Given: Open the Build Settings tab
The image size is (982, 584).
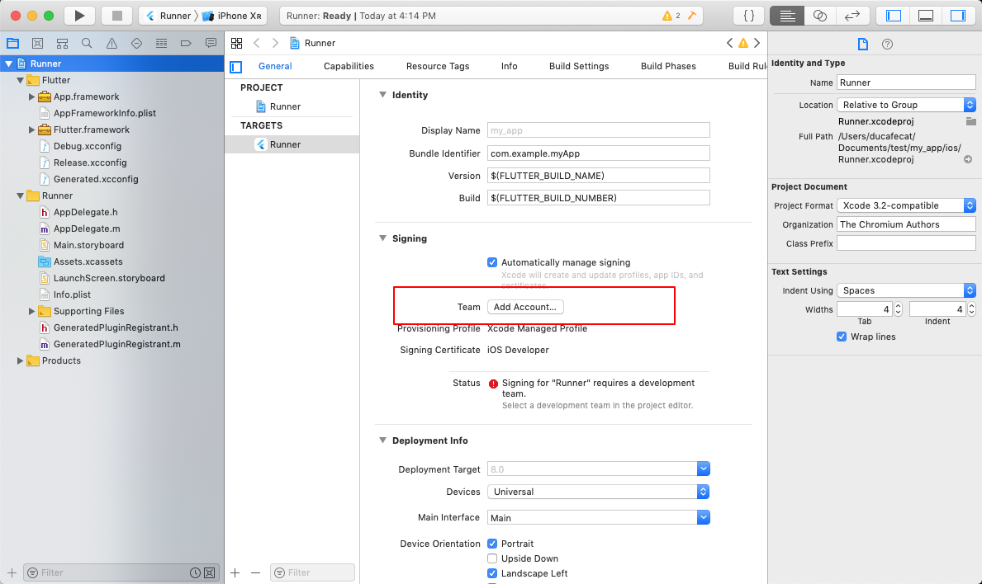Looking at the screenshot, I should [x=579, y=66].
